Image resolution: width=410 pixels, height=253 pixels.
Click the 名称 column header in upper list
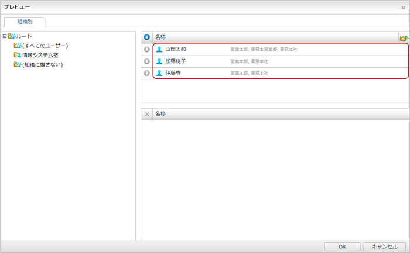click(160, 37)
